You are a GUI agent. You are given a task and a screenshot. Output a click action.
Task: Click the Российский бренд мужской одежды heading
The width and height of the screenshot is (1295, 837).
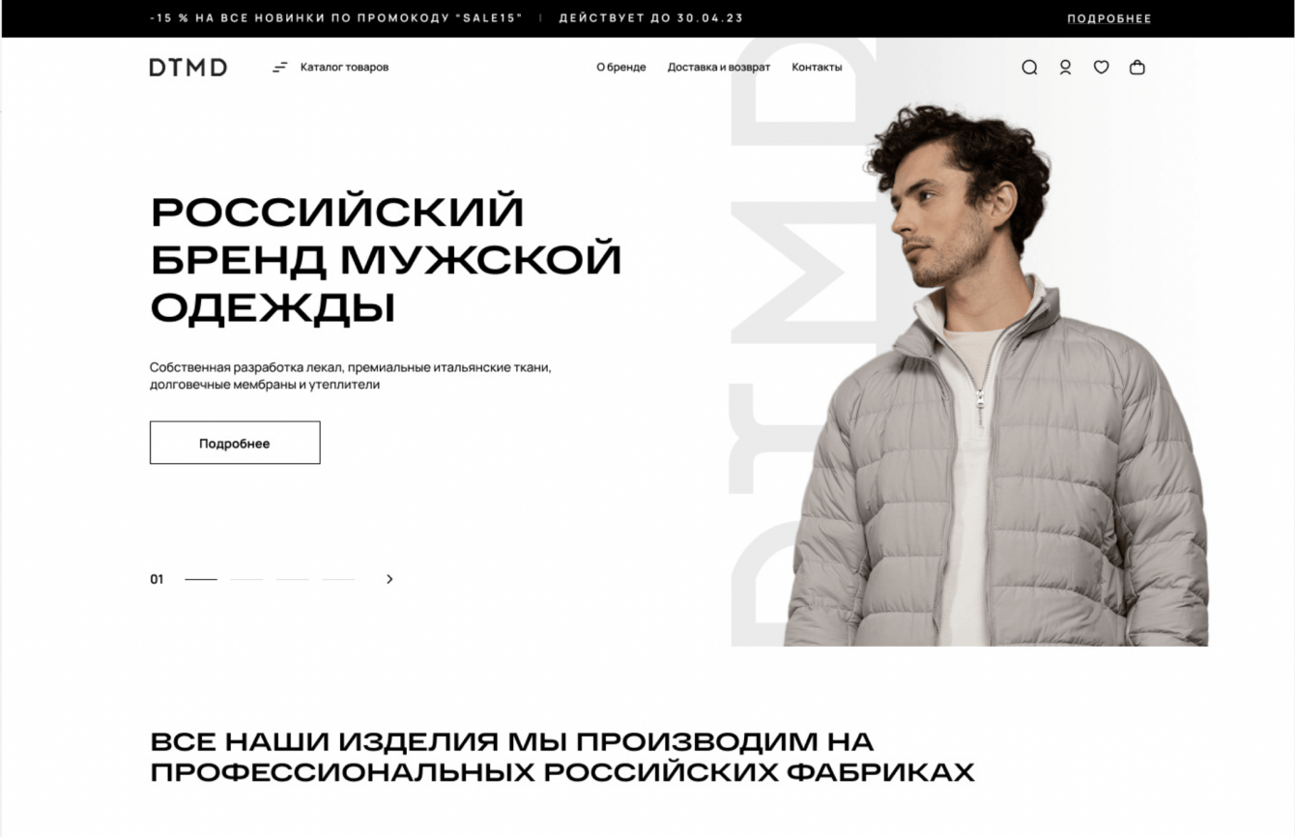tap(386, 260)
